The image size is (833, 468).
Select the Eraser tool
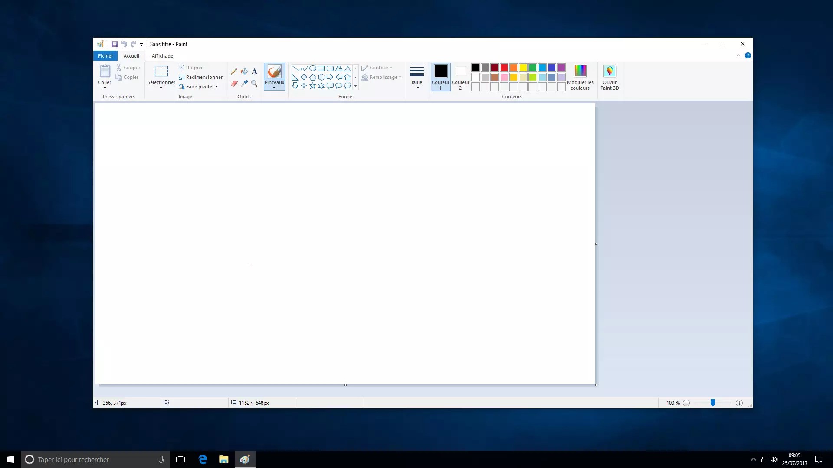tap(234, 84)
